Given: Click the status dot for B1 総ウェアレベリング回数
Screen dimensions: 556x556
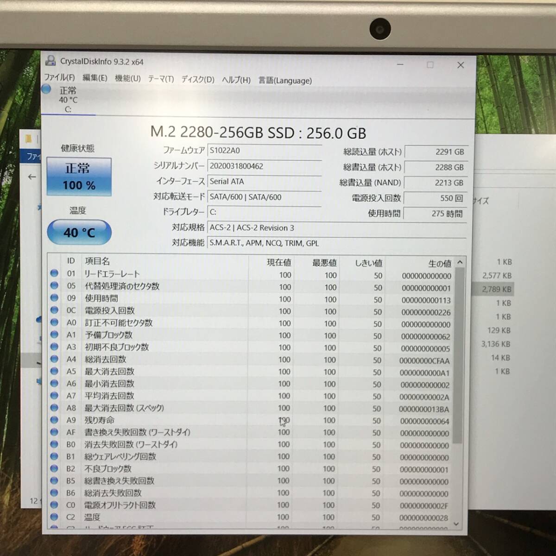Looking at the screenshot, I should [x=54, y=456].
